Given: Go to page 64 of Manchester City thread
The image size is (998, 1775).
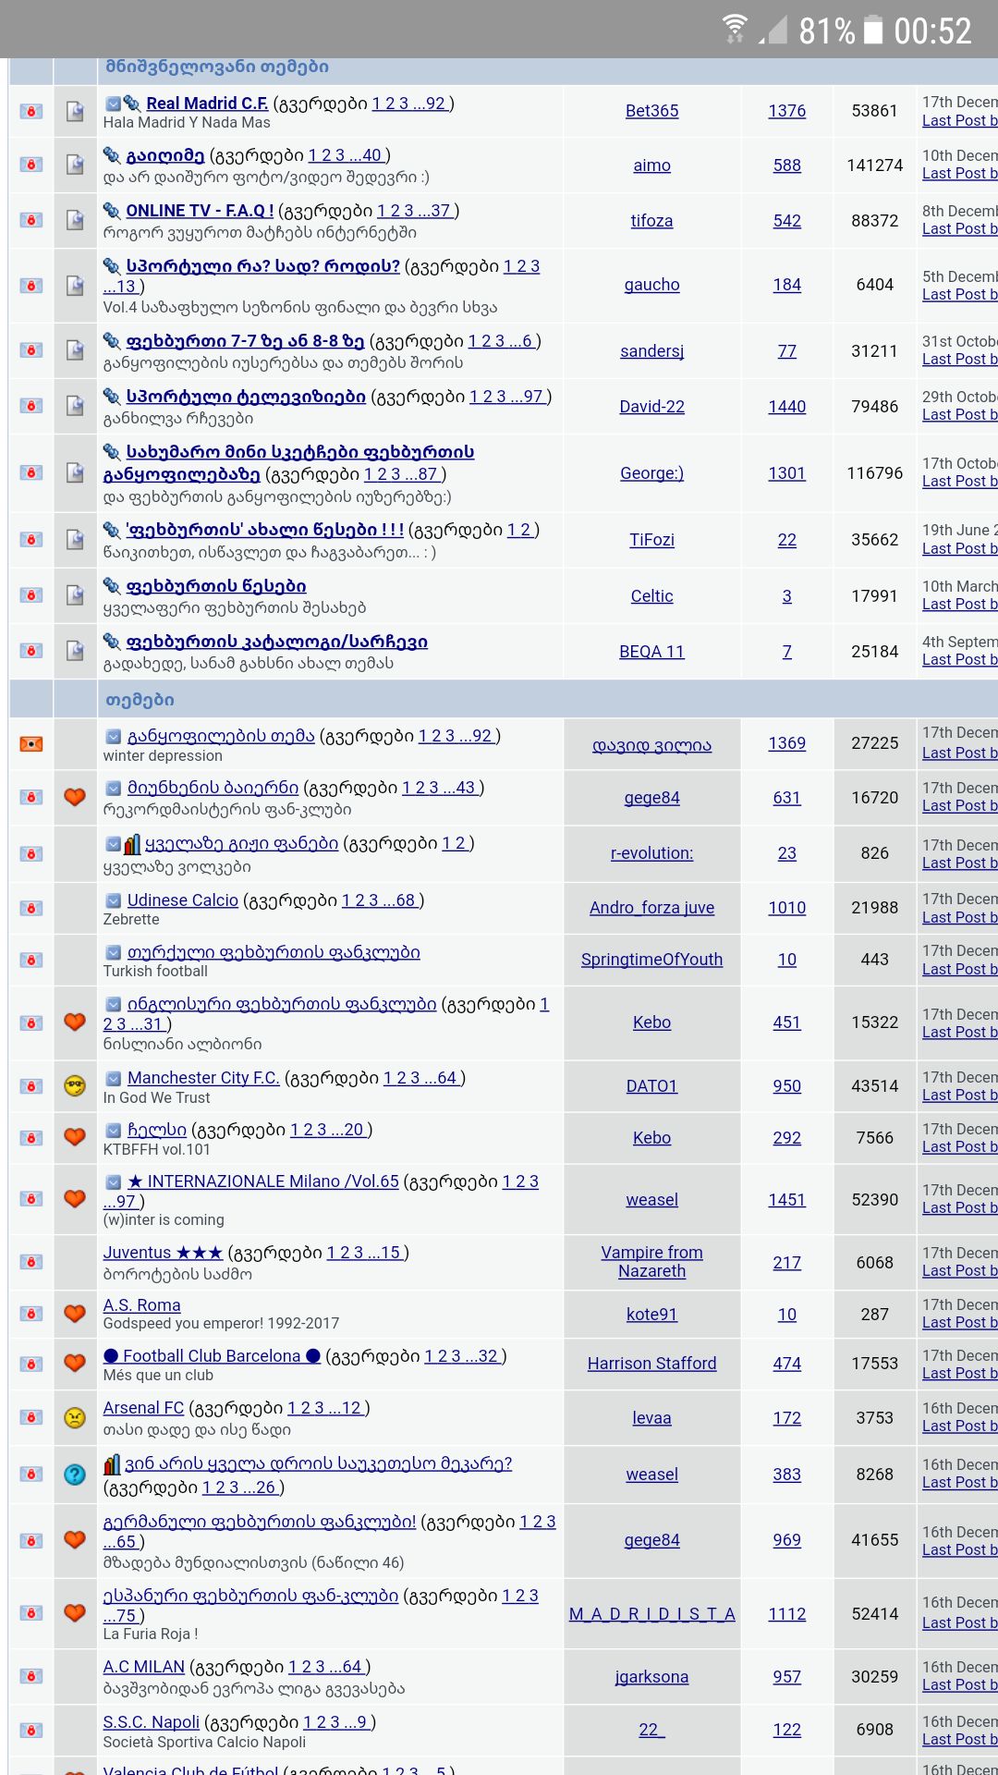Looking at the screenshot, I should [447, 1078].
